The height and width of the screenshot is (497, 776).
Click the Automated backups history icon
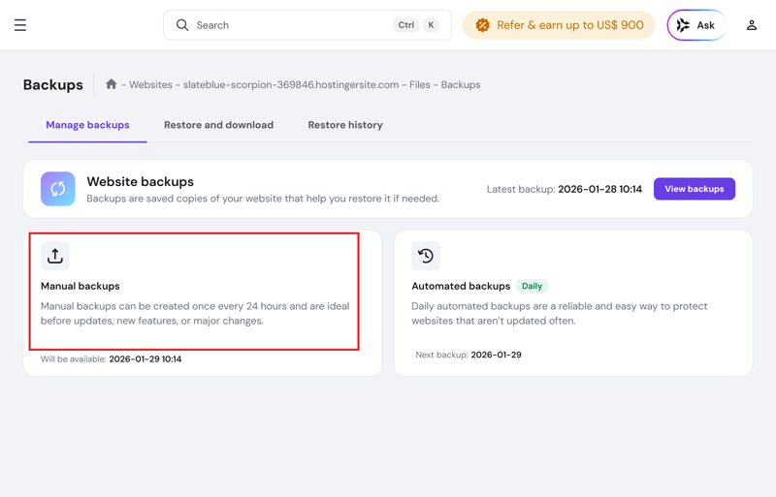click(426, 256)
